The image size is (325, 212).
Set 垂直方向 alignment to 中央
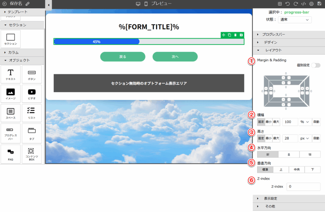pyautogui.click(x=297, y=170)
